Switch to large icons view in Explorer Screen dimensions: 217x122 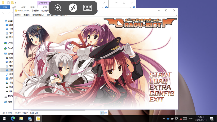(x=106, y=113)
